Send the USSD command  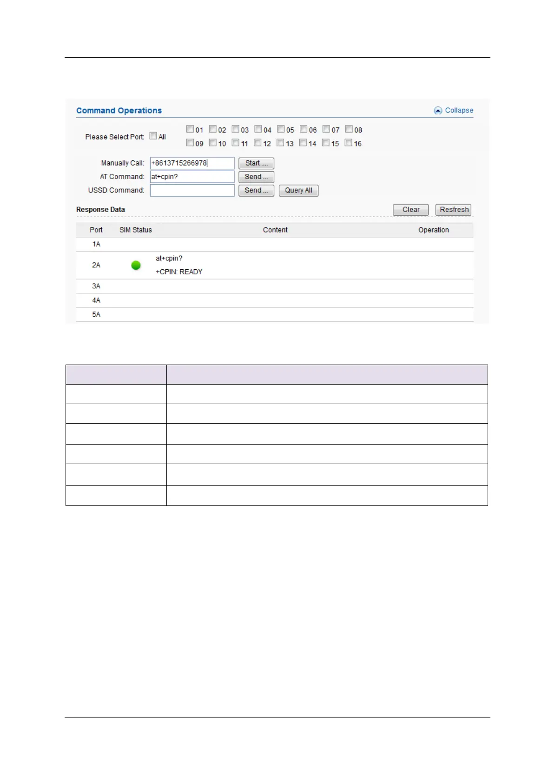tap(256, 190)
